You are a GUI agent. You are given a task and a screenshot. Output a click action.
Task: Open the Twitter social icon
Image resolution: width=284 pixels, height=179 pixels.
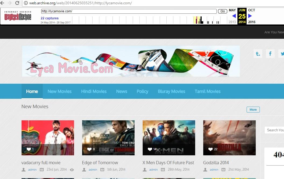pyautogui.click(x=282, y=54)
